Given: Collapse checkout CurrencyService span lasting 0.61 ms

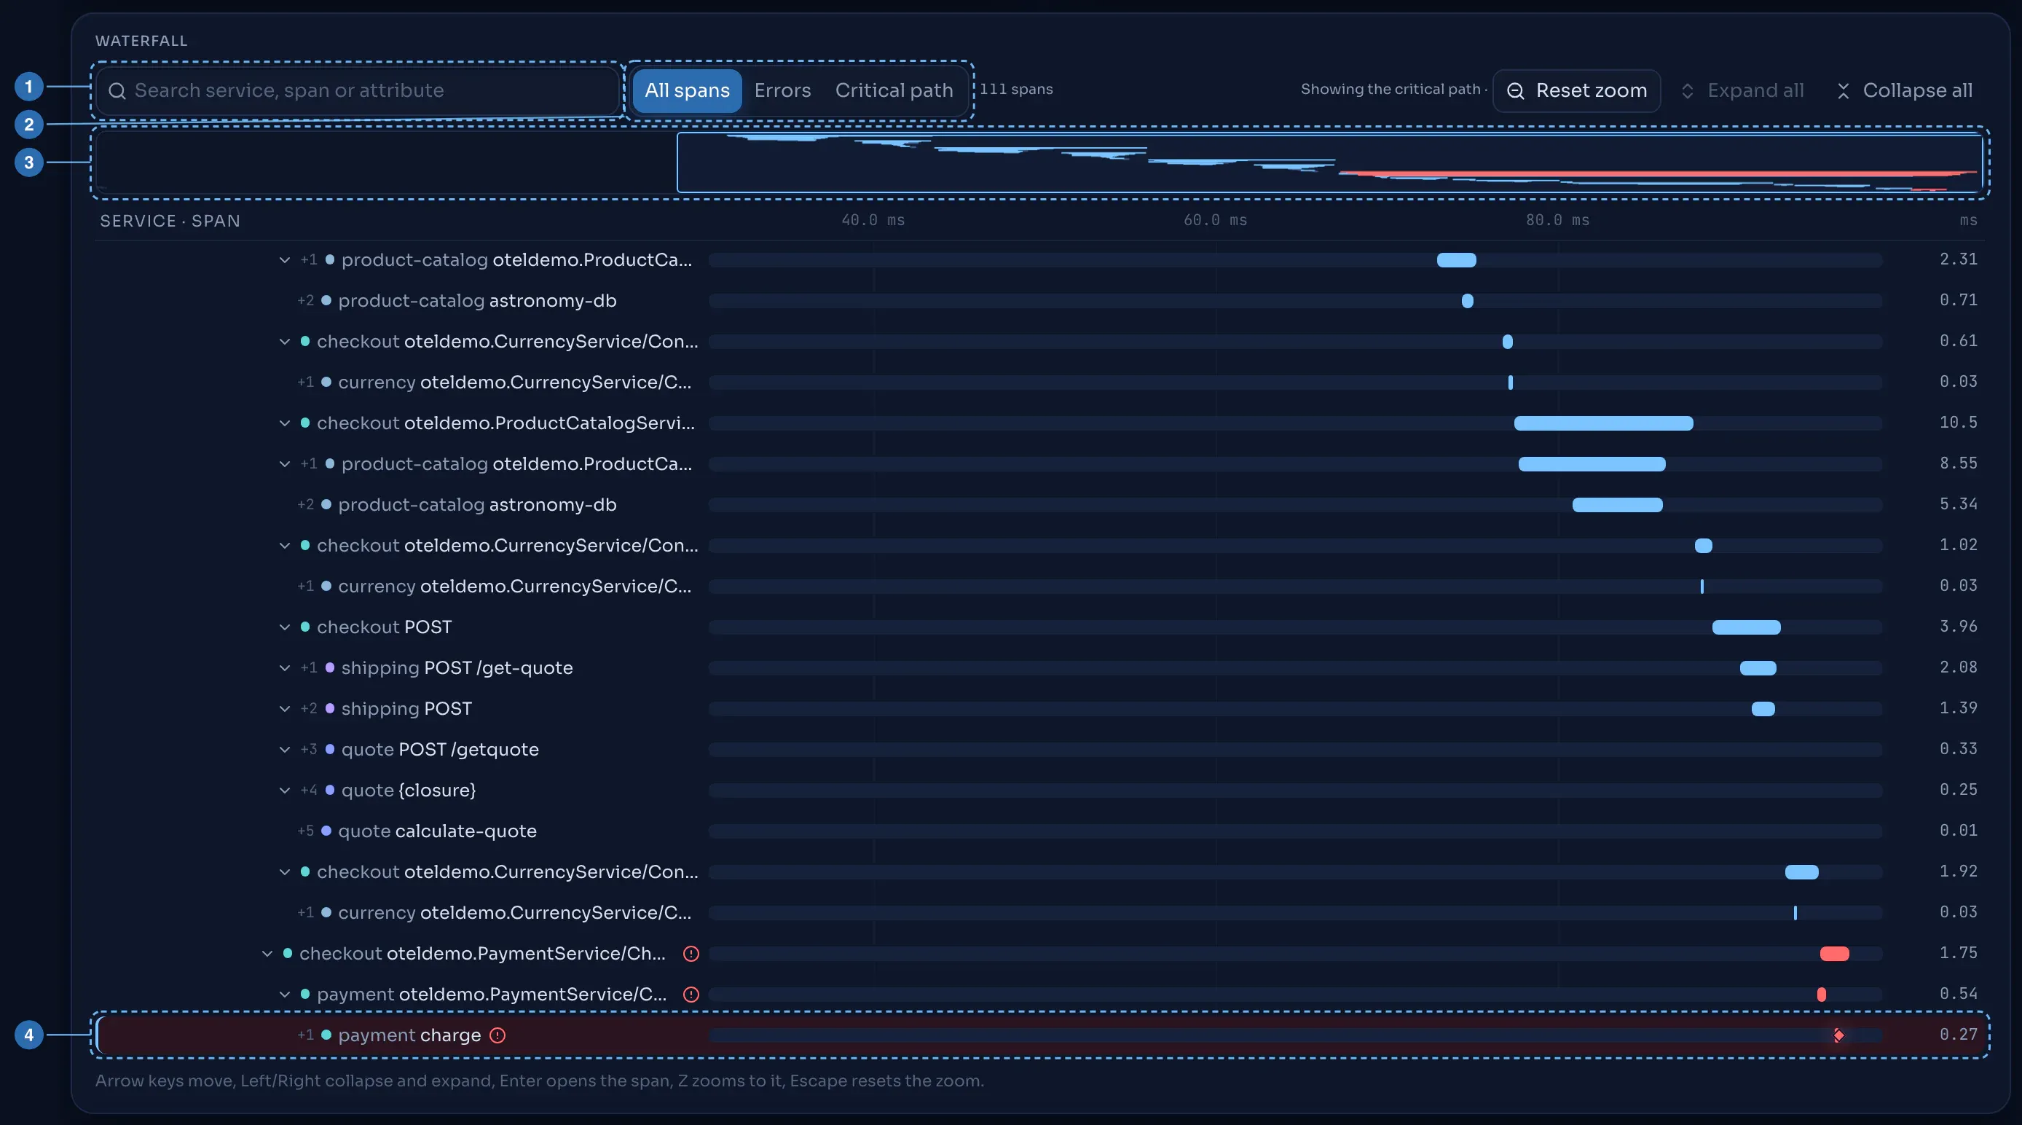Looking at the screenshot, I should point(285,342).
